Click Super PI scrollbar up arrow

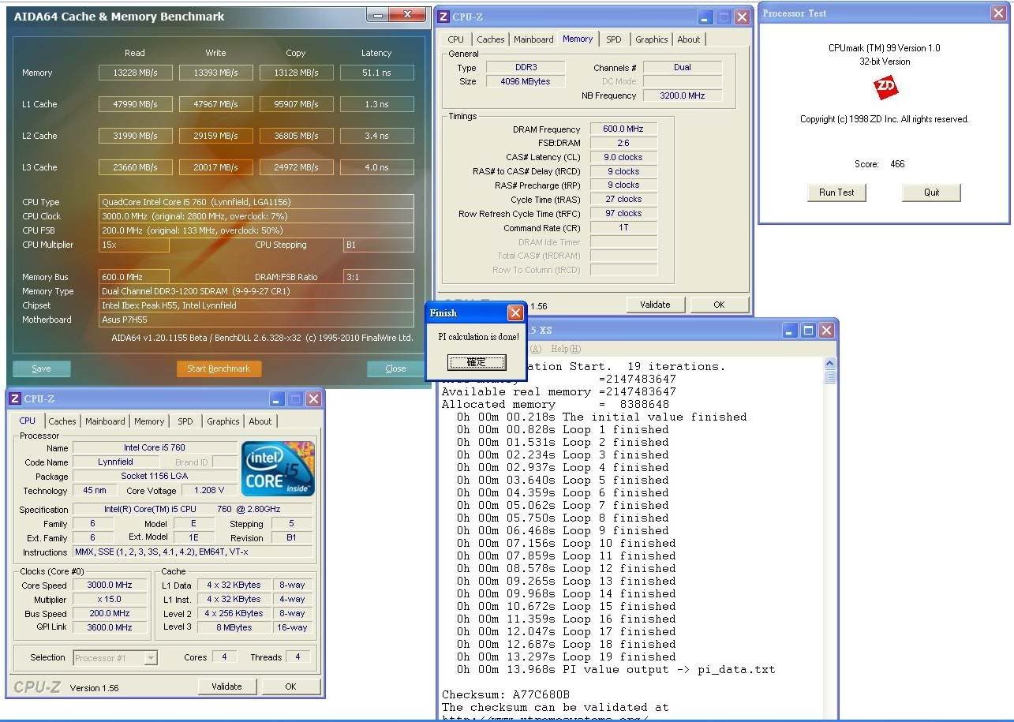(x=829, y=364)
